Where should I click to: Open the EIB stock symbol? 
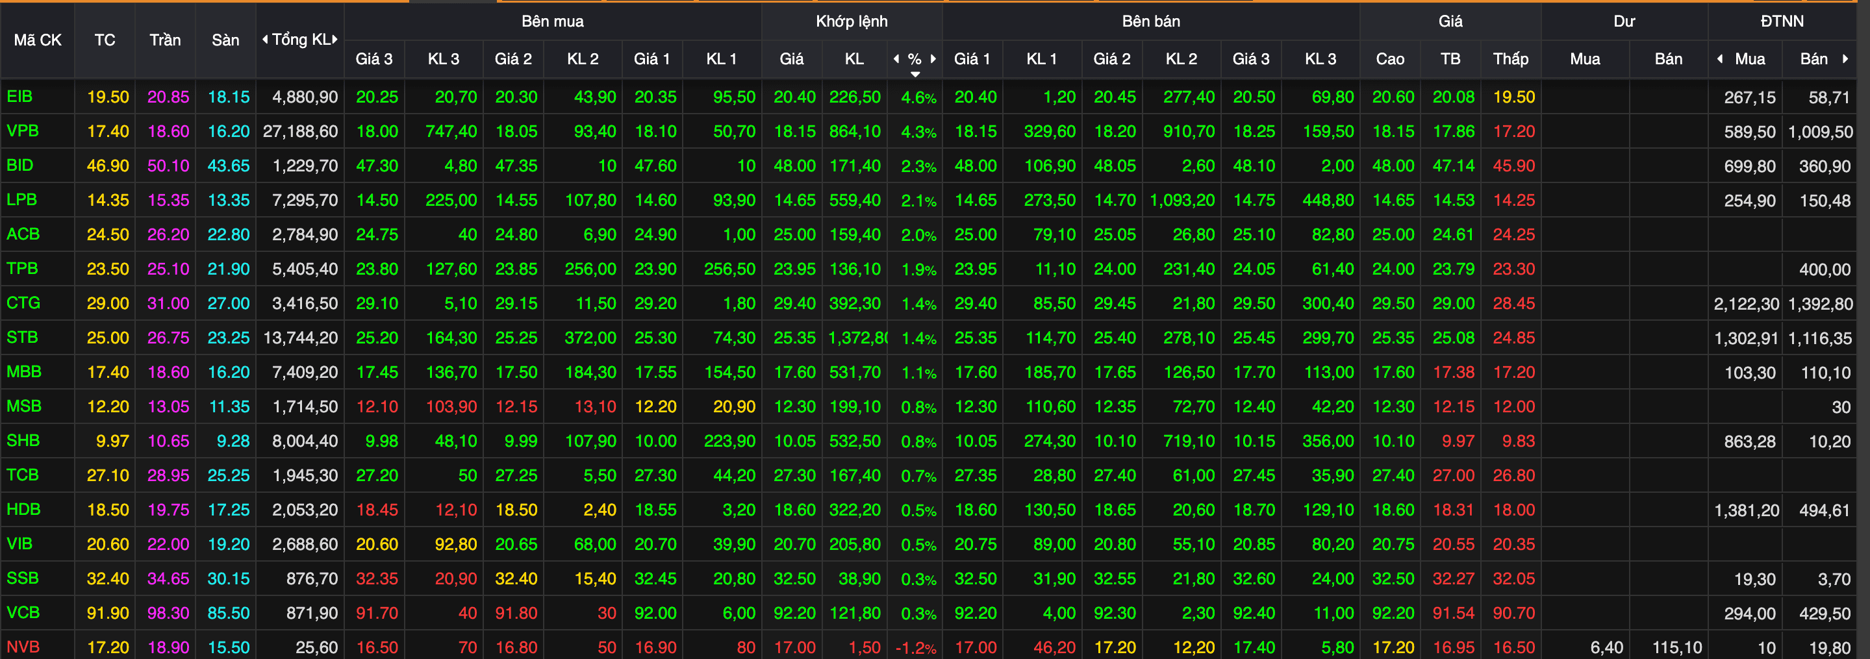pyautogui.click(x=19, y=96)
